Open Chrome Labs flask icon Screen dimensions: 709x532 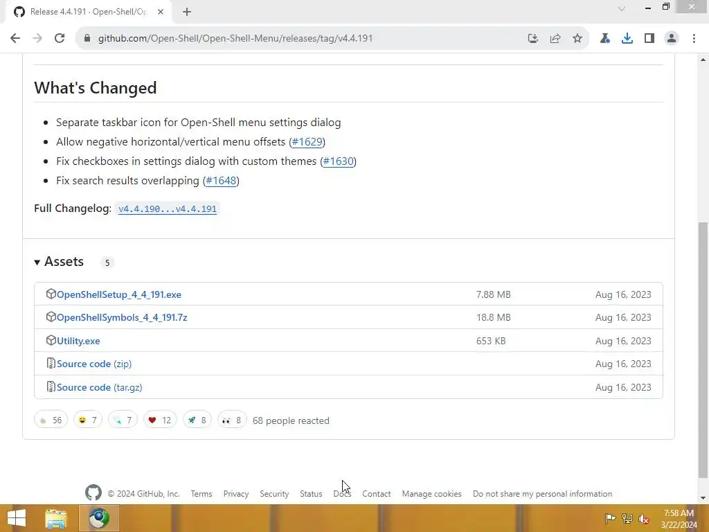(x=604, y=39)
